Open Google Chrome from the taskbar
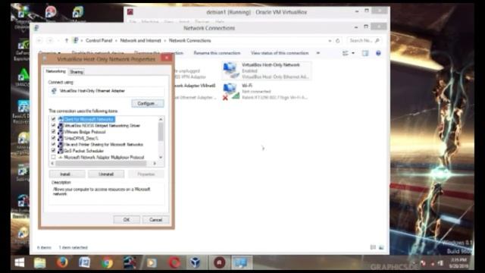485x273 pixels. coord(107,263)
